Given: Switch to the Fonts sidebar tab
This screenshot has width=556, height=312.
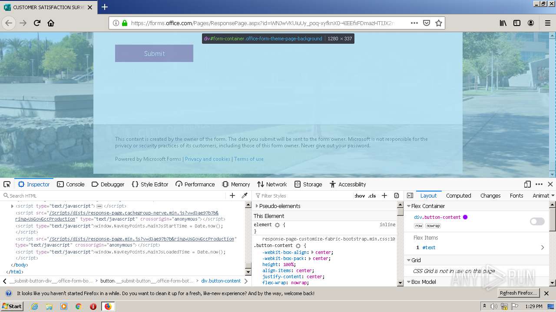Looking at the screenshot, I should [516, 195].
